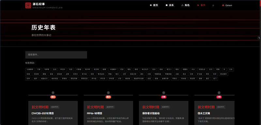Select the 移动城市 tag filter
This screenshot has height=125, width=261.
pyautogui.click(x=223, y=74)
